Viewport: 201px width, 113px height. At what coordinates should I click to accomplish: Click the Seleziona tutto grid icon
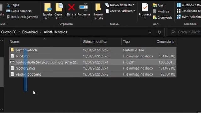pos(178,5)
